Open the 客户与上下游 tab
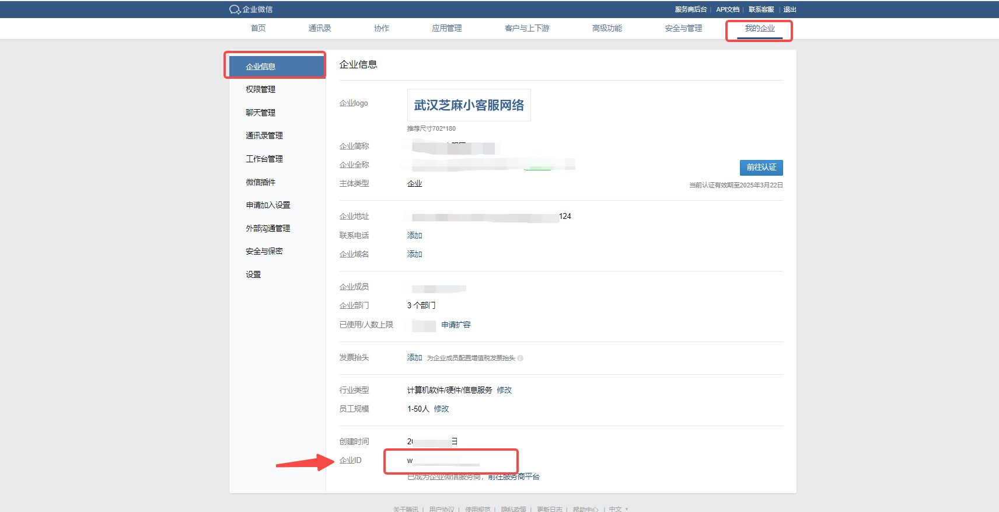 coord(527,28)
